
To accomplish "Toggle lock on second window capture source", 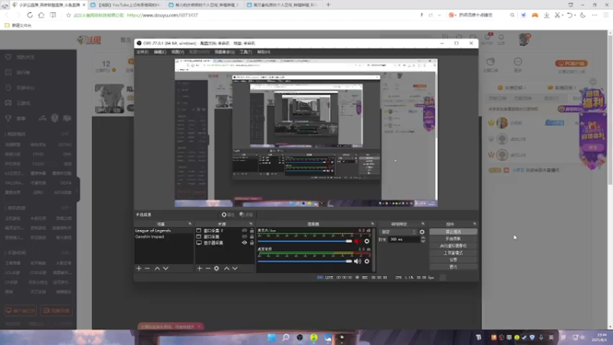I will (252, 237).
